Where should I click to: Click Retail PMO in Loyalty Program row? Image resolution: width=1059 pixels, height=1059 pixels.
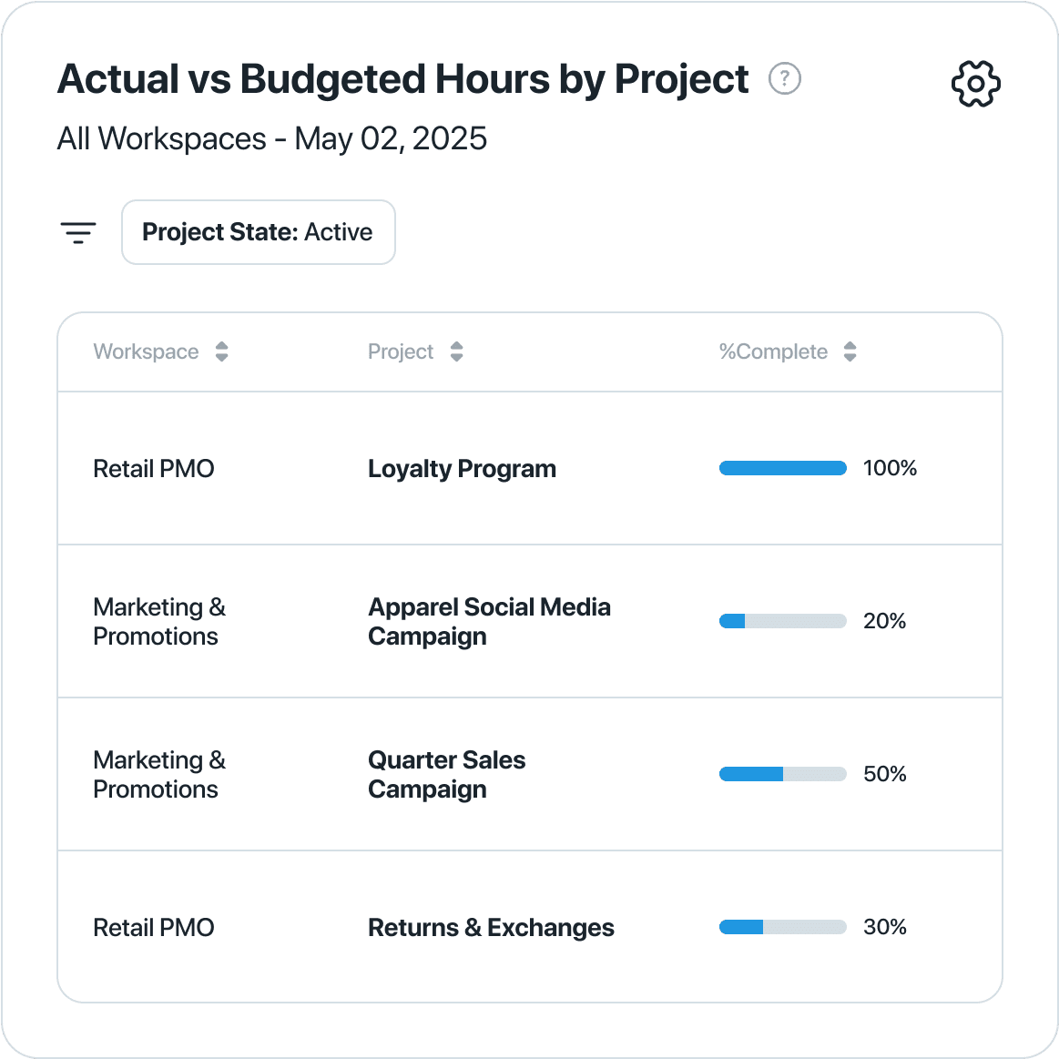point(154,468)
